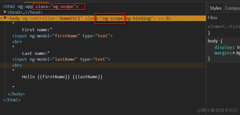This screenshot has height=115, width=240.
Task: Open the three-dot menu beside body row
Action: [x=1, y=18]
